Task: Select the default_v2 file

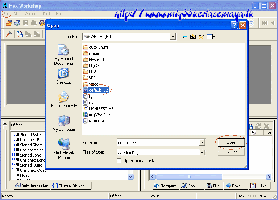Action: click(x=96, y=90)
